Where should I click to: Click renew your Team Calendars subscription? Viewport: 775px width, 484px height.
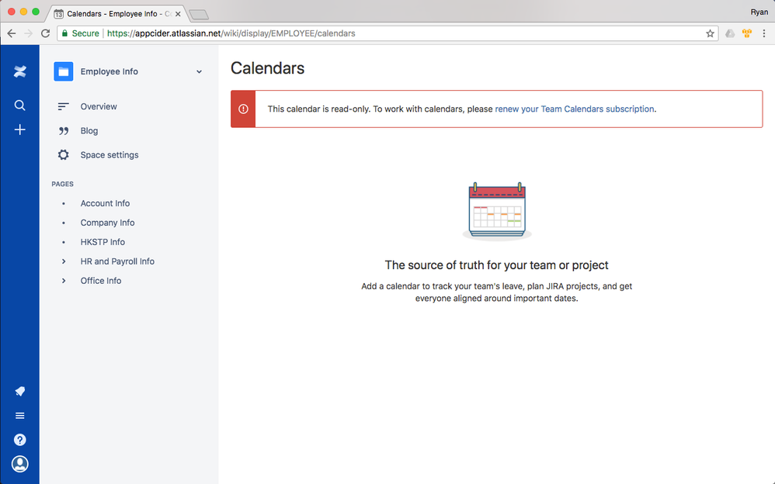(575, 109)
